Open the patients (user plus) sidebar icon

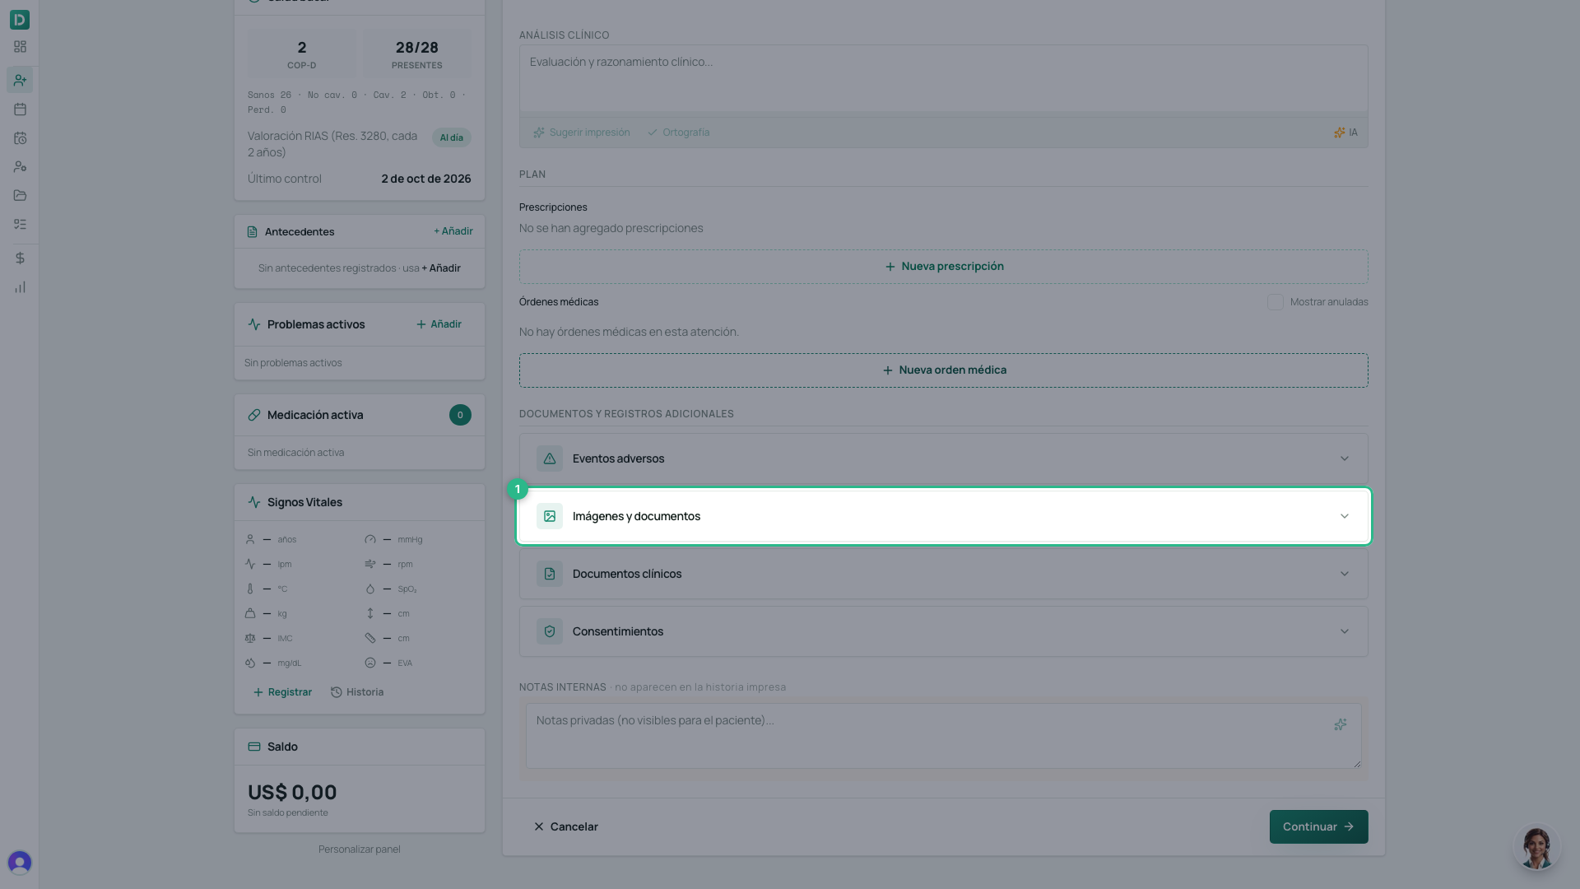pyautogui.click(x=20, y=80)
